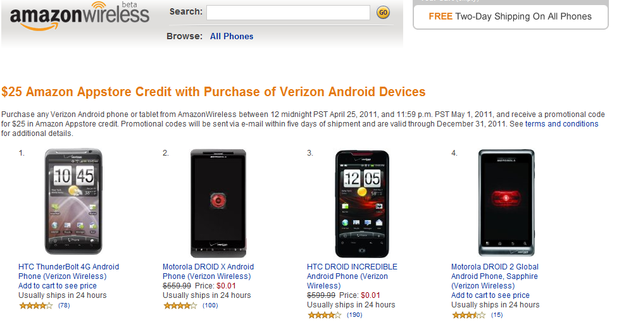Viewport: 619px width, 327px height.
Task: View the 190 reviews for DROID INCREDIBLE
Action: (354, 316)
